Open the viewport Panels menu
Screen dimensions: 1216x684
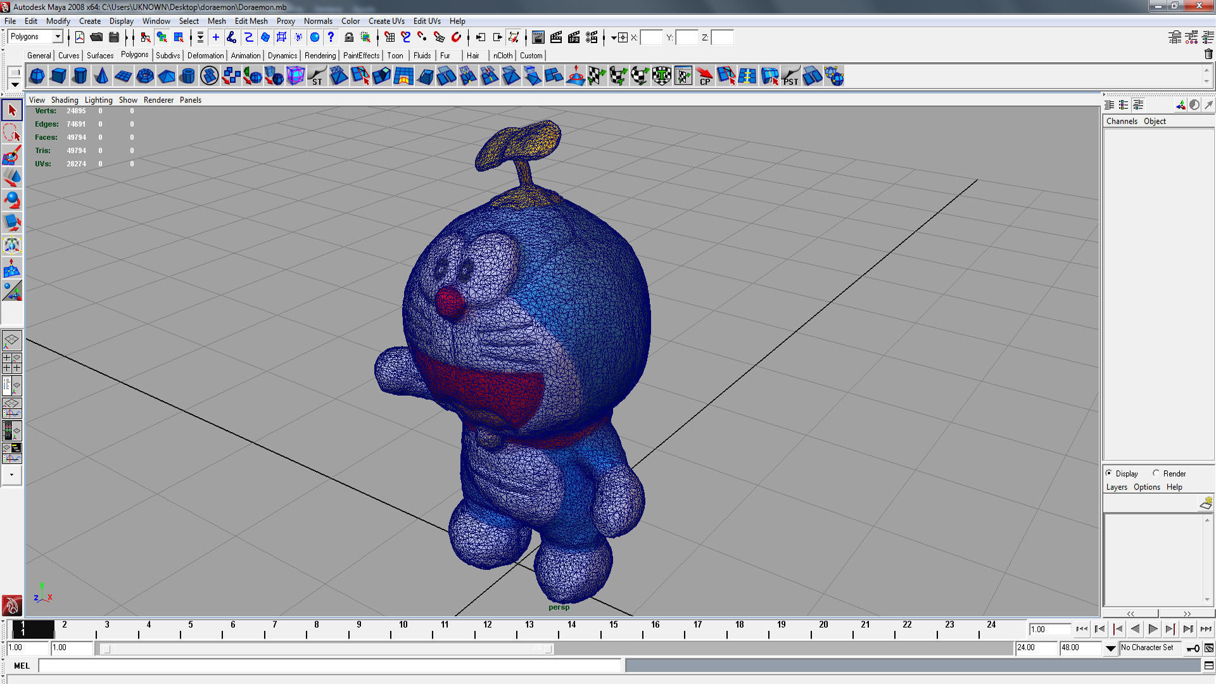190,100
